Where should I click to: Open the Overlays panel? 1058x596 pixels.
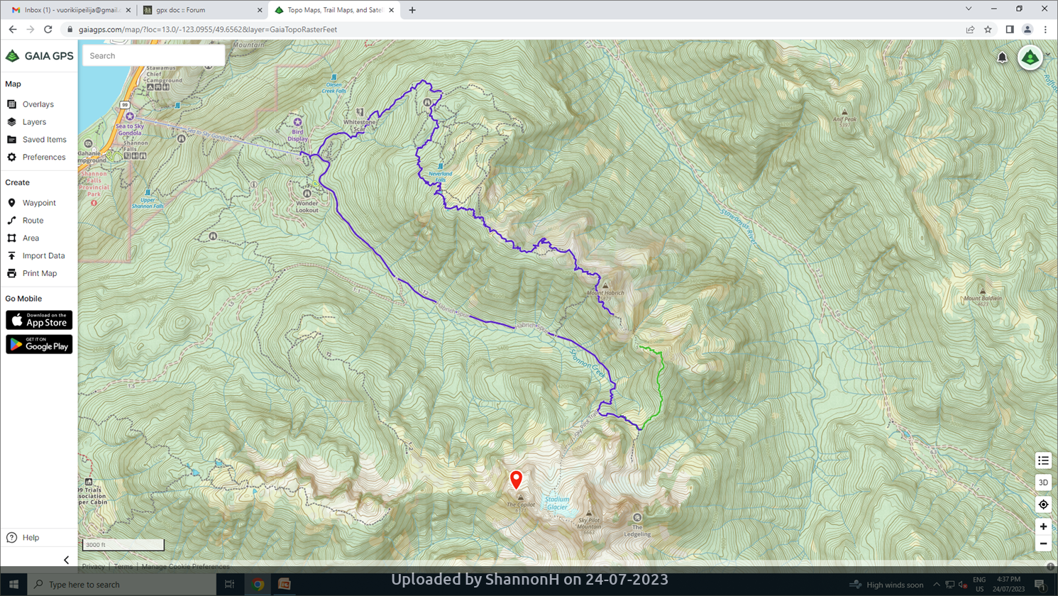37,104
